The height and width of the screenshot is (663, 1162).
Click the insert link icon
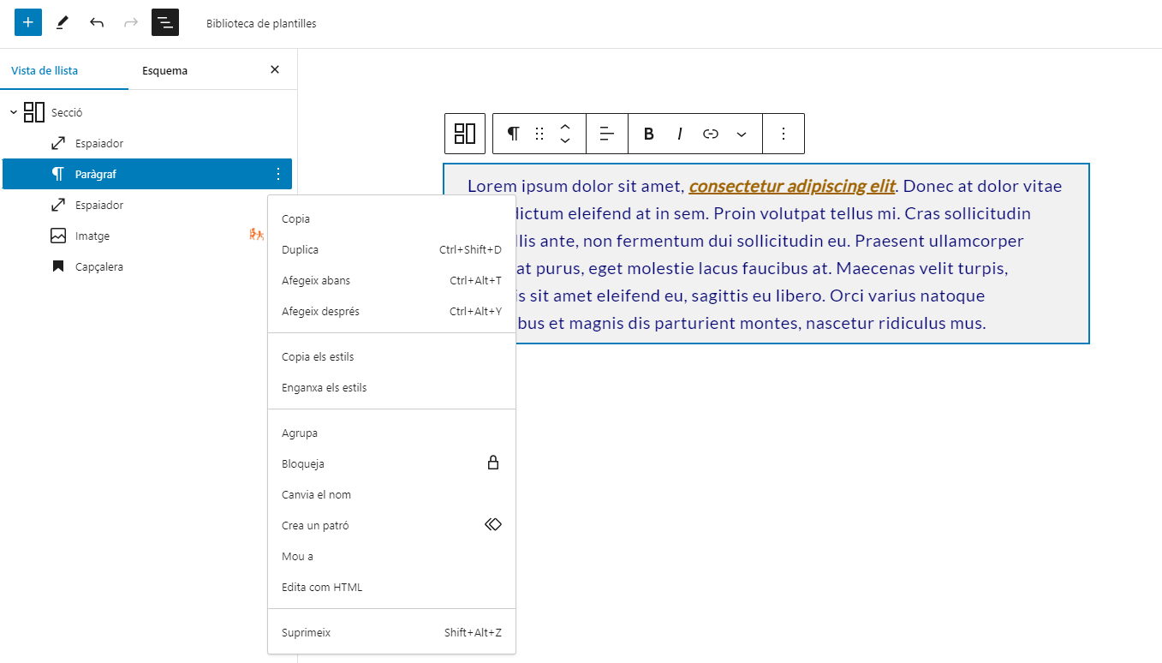coord(711,134)
